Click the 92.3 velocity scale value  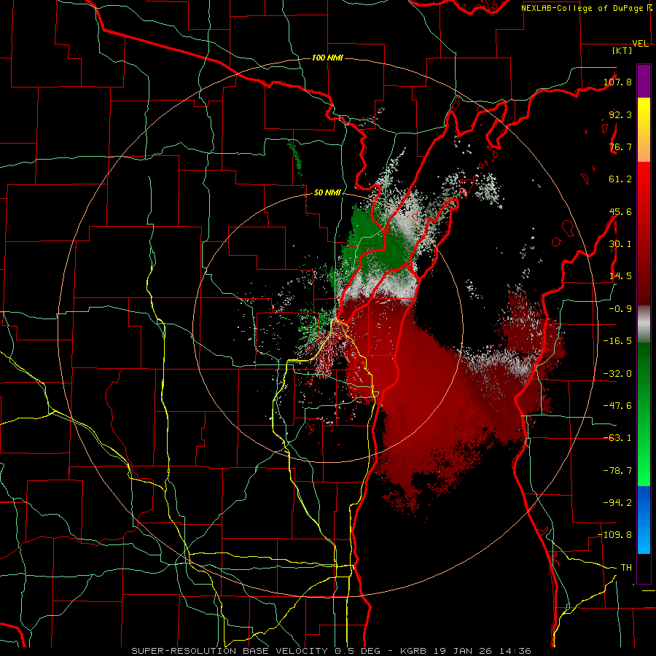click(x=620, y=114)
